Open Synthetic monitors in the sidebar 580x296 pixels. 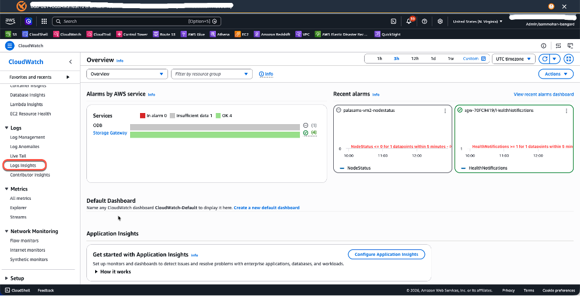point(29,259)
